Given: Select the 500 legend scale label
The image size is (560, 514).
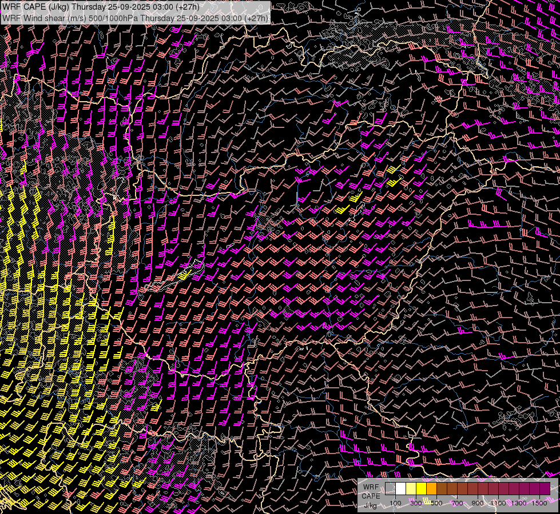Looking at the screenshot, I should click(x=436, y=503).
